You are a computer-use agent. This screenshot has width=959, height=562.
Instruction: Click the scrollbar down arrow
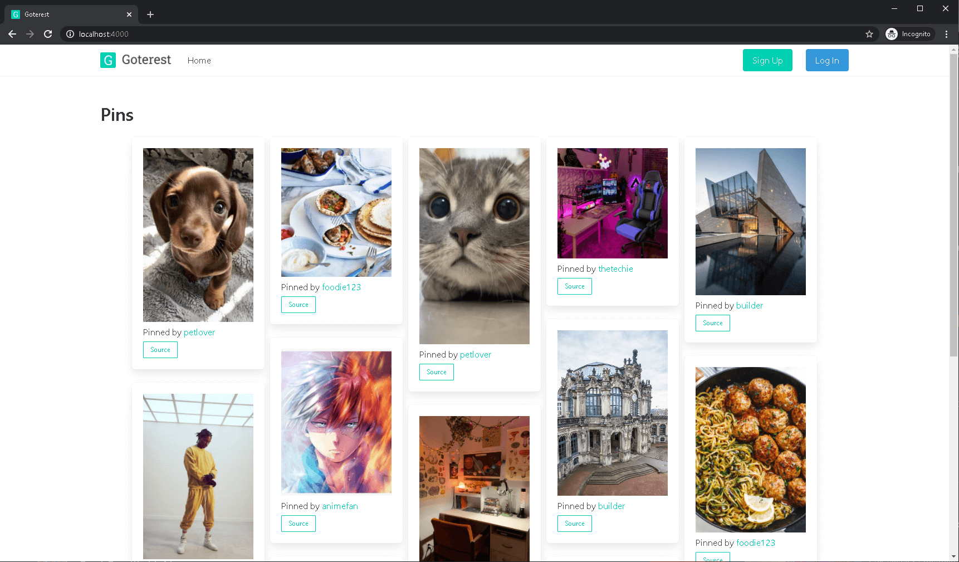[954, 556]
